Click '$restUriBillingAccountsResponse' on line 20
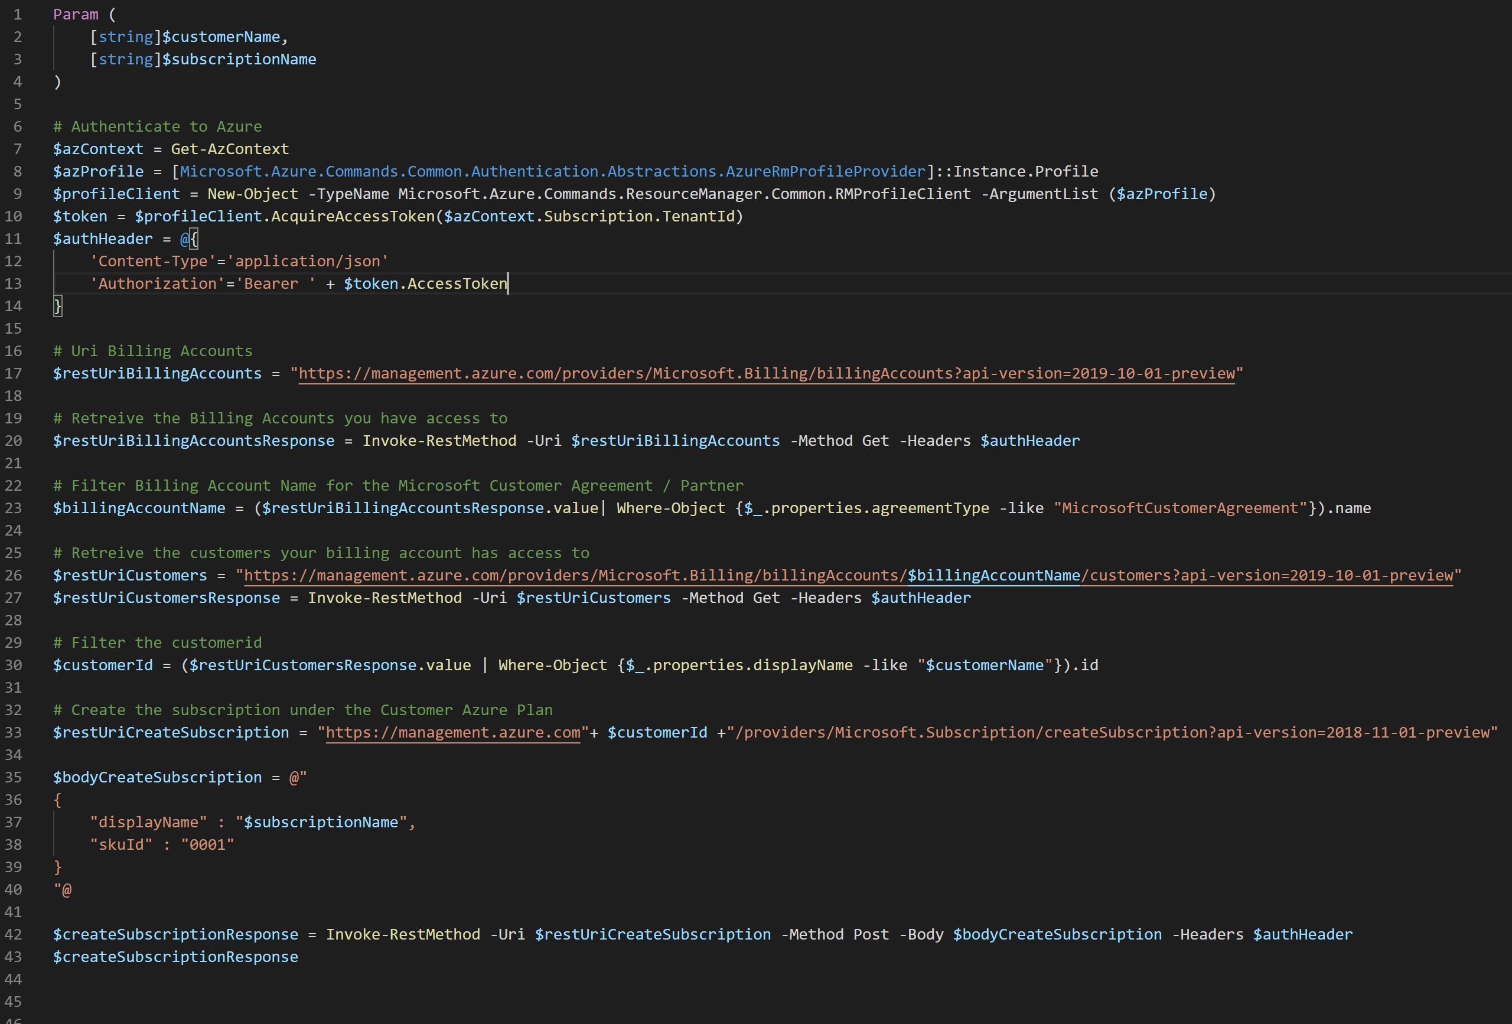Viewport: 1512px width, 1024px height. pyautogui.click(x=194, y=441)
